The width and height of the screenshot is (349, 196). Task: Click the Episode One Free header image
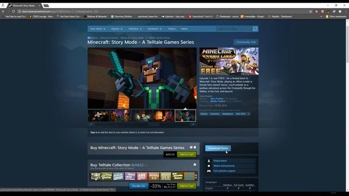(229, 61)
